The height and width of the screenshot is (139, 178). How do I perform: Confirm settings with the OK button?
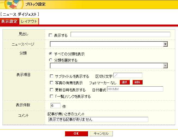[76, 134]
